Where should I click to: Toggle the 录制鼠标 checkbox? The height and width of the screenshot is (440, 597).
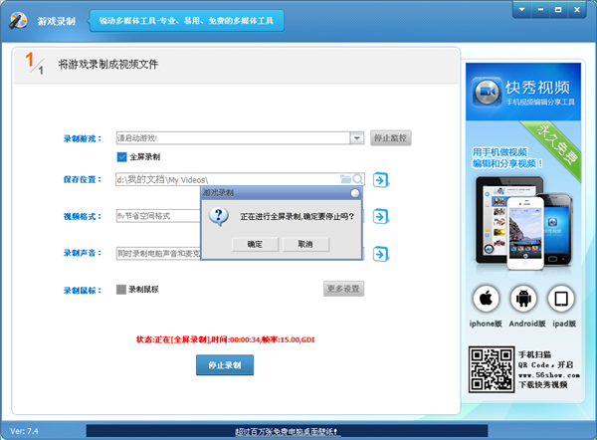(121, 290)
